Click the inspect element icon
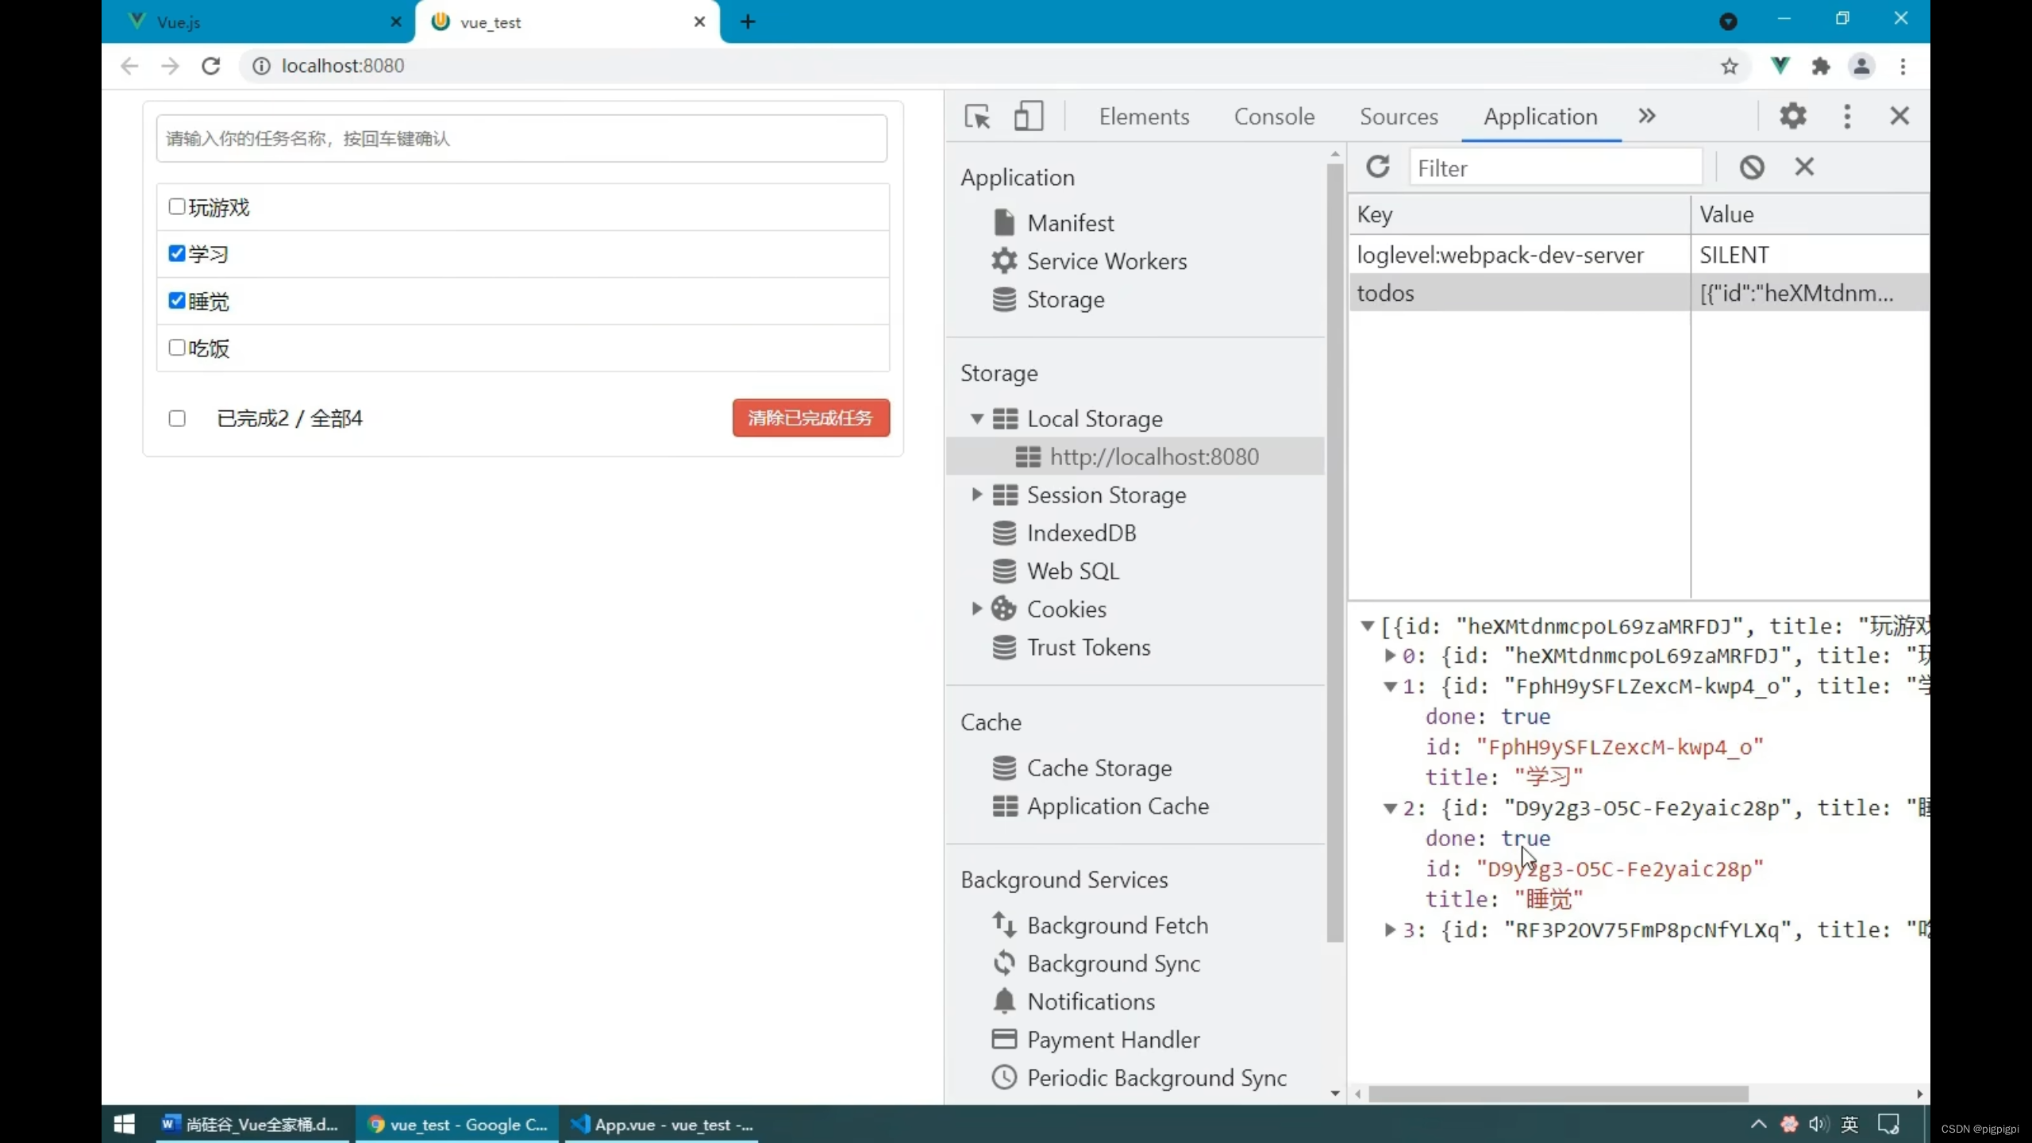 (977, 116)
